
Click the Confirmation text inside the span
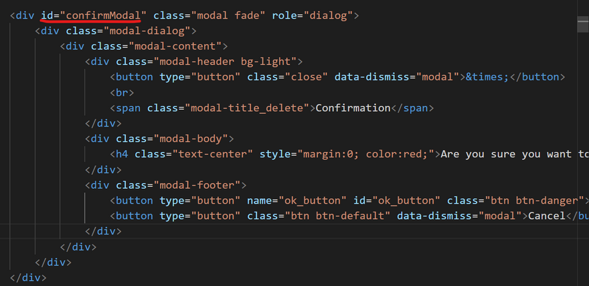[353, 108]
